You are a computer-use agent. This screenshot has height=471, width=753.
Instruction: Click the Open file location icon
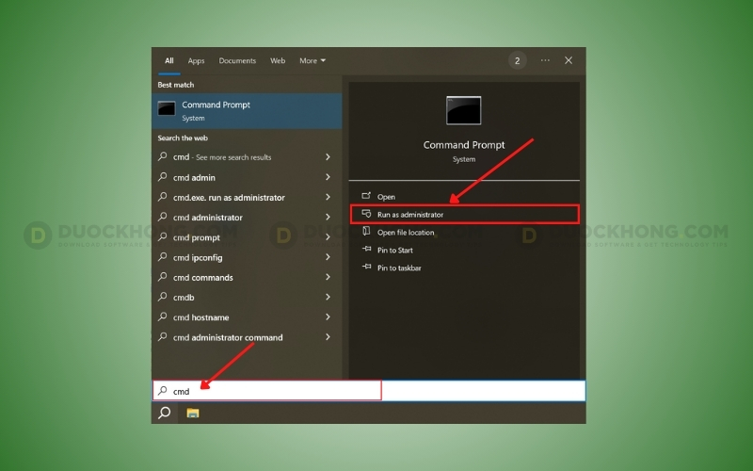(x=366, y=231)
